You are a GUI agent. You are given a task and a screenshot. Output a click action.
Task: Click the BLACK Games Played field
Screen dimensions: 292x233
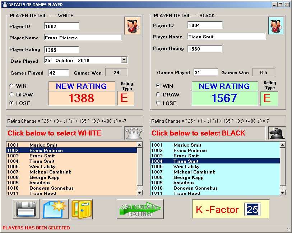(206, 72)
